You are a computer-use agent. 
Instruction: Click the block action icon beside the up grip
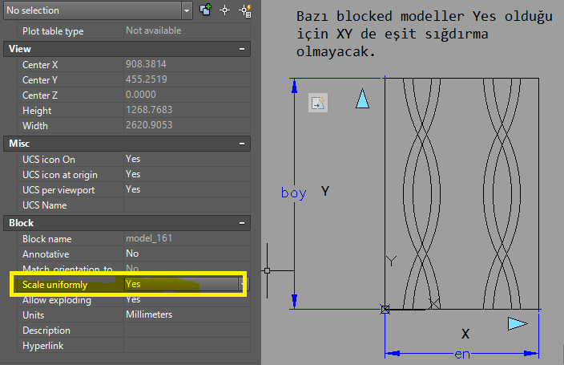point(318,103)
